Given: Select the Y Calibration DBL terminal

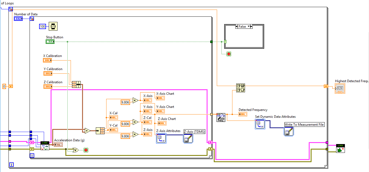Looking at the screenshot, I should click(48, 73).
